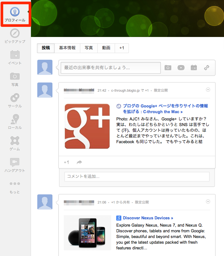Switch to the 動画 tab
224x256 pixels.
(106, 48)
